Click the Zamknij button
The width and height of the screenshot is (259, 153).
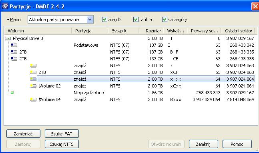(203, 144)
